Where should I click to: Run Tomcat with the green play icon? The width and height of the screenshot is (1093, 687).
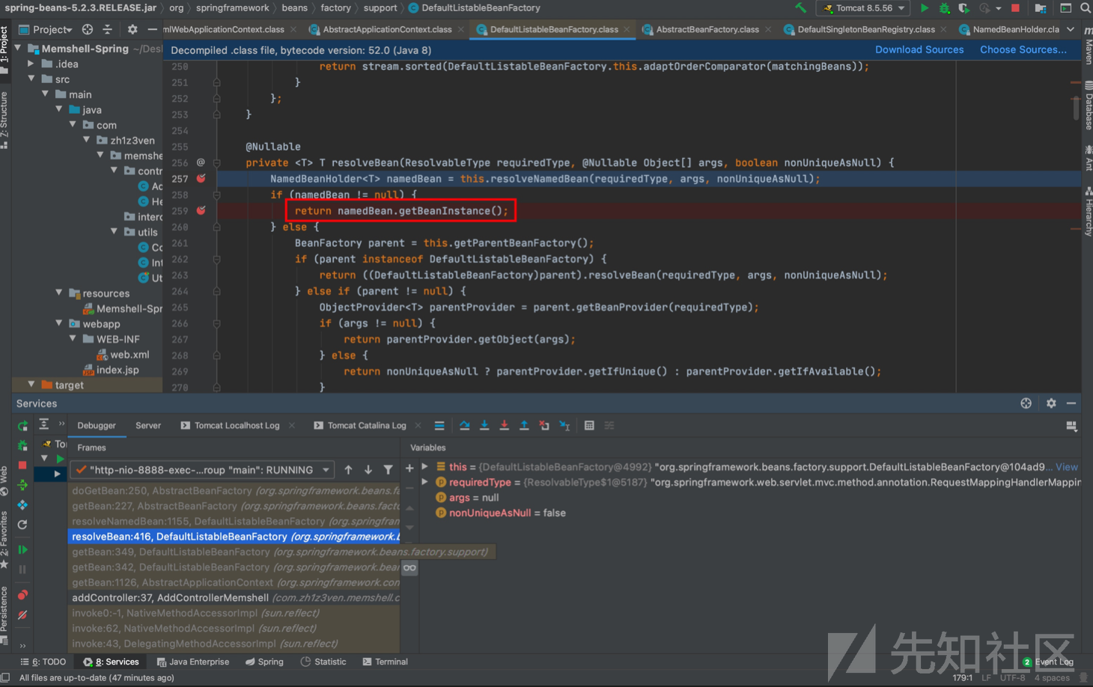point(925,8)
